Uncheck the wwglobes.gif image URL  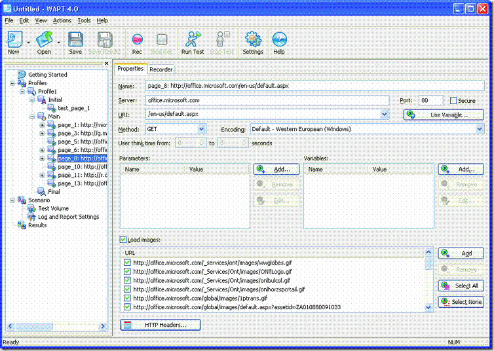[x=127, y=263]
